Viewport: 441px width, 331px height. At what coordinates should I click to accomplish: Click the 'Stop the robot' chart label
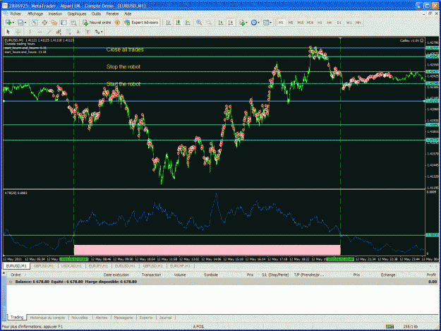pyautogui.click(x=123, y=66)
